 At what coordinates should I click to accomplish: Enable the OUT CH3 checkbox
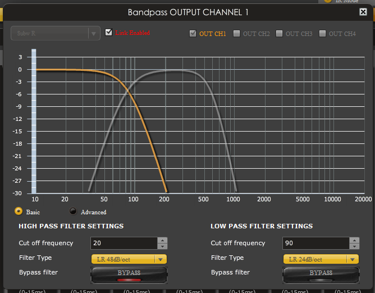[x=279, y=34]
